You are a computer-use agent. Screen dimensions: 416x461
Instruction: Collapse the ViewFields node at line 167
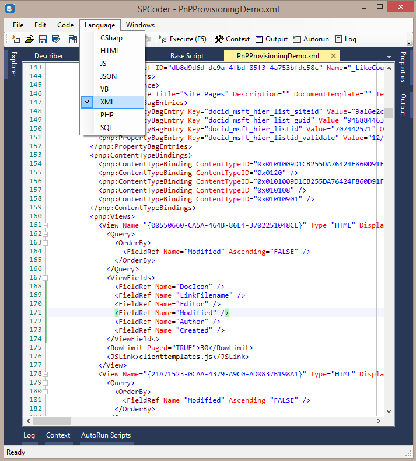46,278
